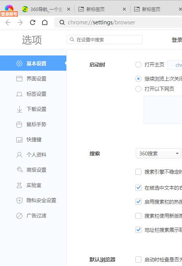Click the 在设置中搜索 search field
This screenshot has width=182, height=266.
pos(105,40)
